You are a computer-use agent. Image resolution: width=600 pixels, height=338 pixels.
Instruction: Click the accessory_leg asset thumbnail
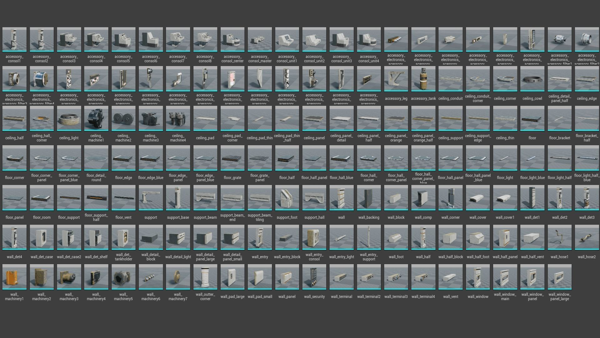(396, 79)
